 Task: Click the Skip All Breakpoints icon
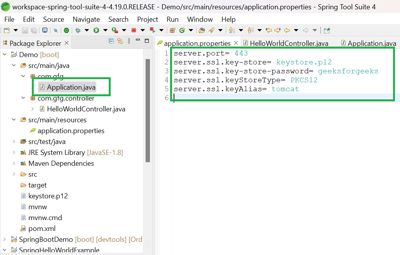click(x=56, y=30)
